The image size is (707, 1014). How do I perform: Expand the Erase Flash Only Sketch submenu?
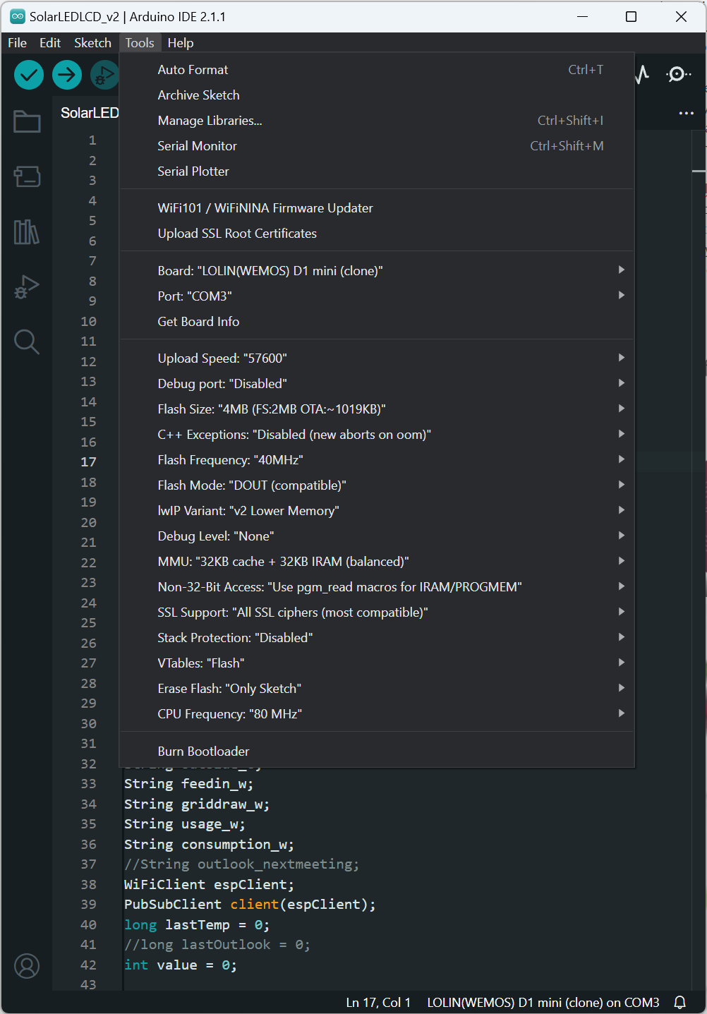[377, 688]
